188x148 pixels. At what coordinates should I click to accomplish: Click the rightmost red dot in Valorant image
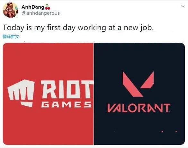176,132
